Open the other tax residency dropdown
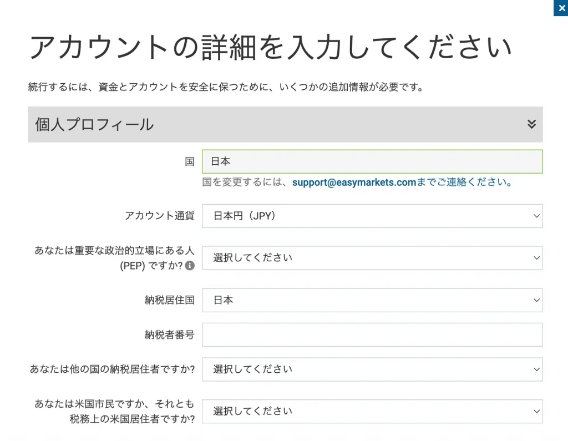The height and width of the screenshot is (441, 568). point(372,369)
